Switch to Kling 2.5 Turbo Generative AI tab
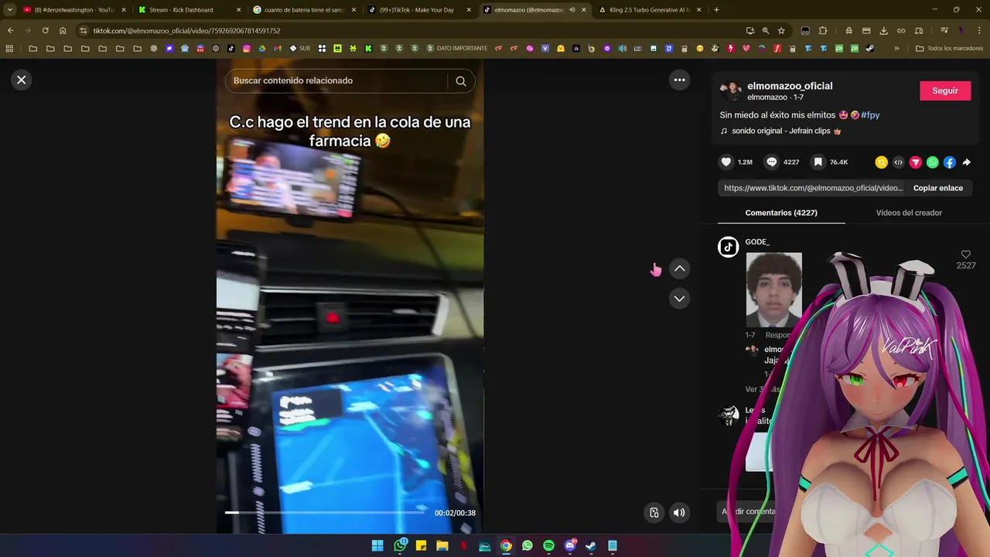 pyautogui.click(x=650, y=10)
